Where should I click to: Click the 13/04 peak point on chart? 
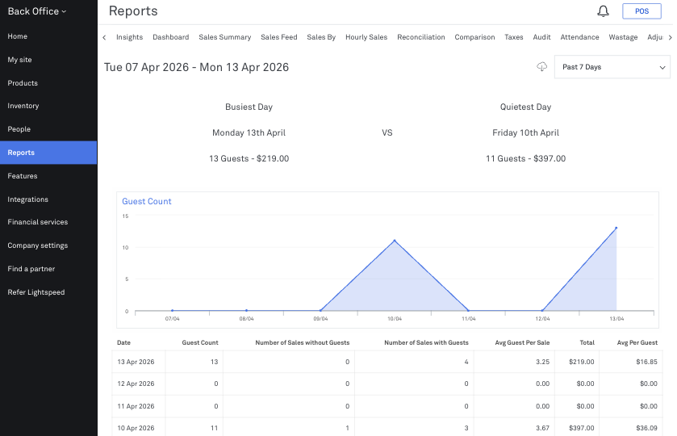pos(616,228)
